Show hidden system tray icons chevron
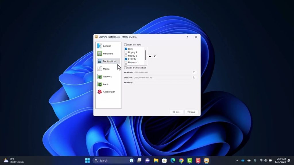294x165 pixels. point(237,160)
